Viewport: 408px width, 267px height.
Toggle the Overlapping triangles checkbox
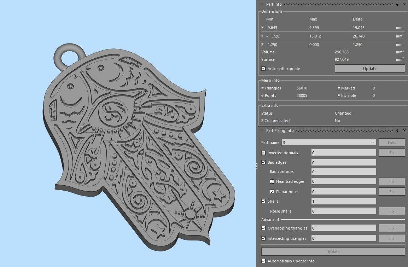click(x=263, y=228)
